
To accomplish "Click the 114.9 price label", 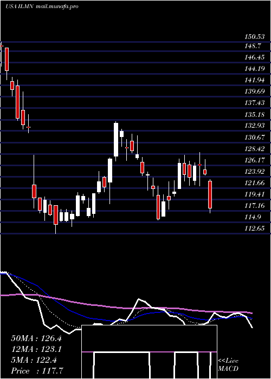I will tap(253, 217).
